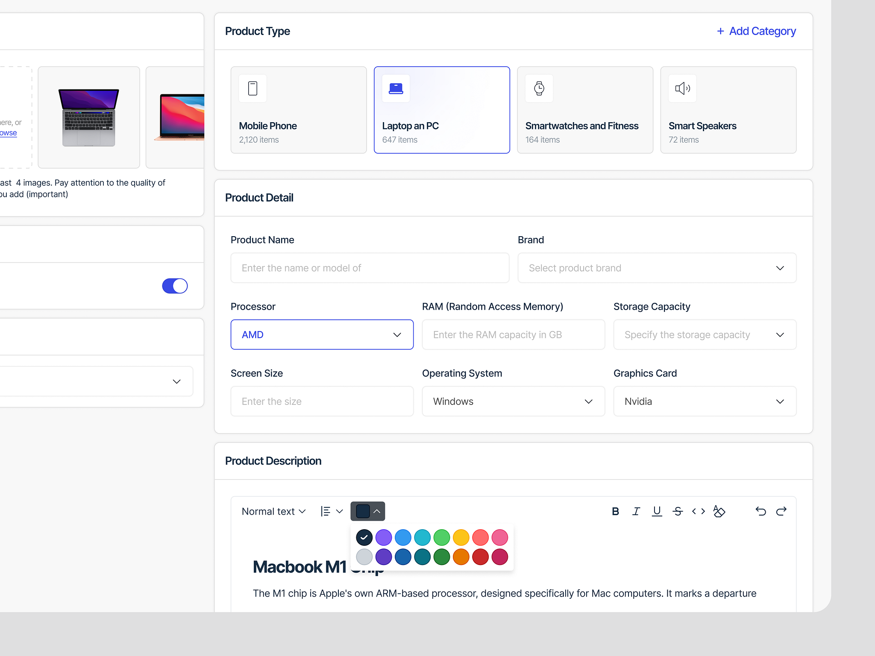Click the RAM capacity input field
Viewport: 875px width, 656px height.
pos(514,334)
